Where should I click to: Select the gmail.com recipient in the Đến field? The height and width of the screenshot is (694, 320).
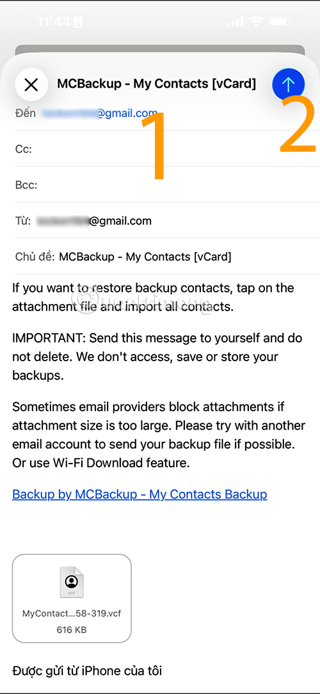coord(100,113)
